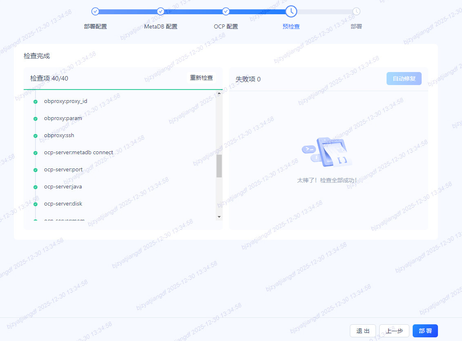The height and width of the screenshot is (341, 462).
Task: Click the final 部署 step clock icon
Action: tap(356, 11)
